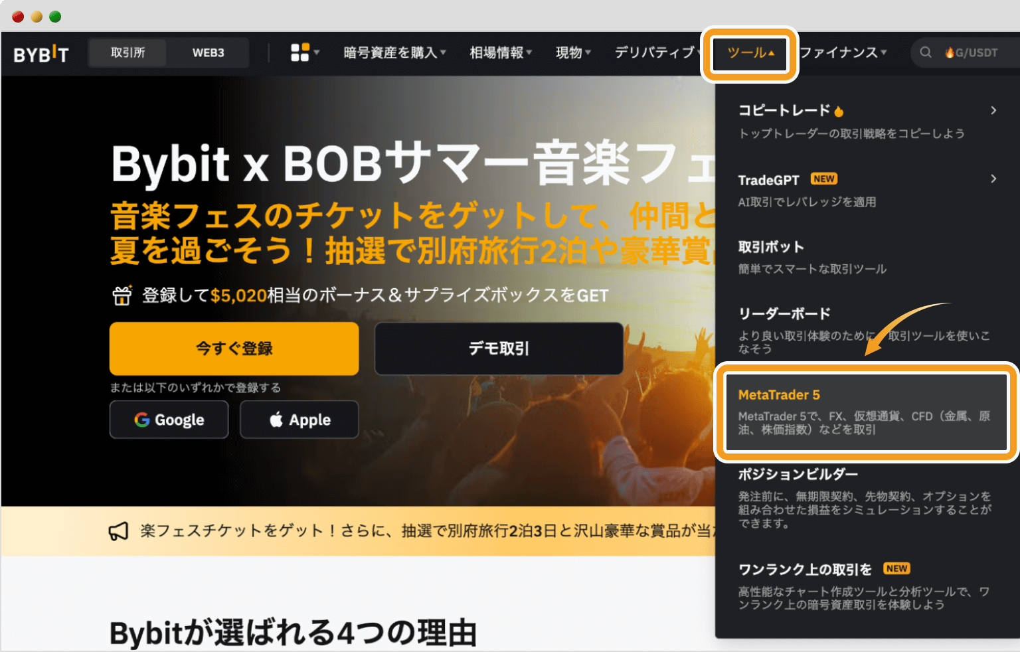Expand the デリバティブ dropdown
This screenshot has height=652, width=1020.
[658, 52]
